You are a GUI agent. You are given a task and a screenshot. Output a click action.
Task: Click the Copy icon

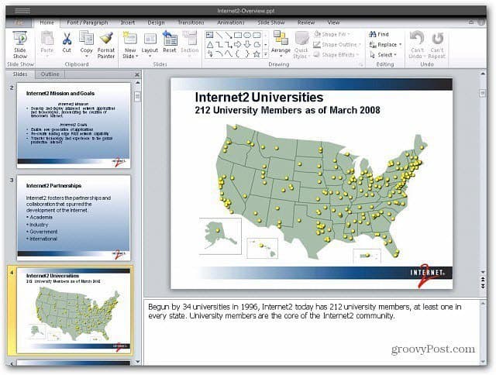[86, 38]
